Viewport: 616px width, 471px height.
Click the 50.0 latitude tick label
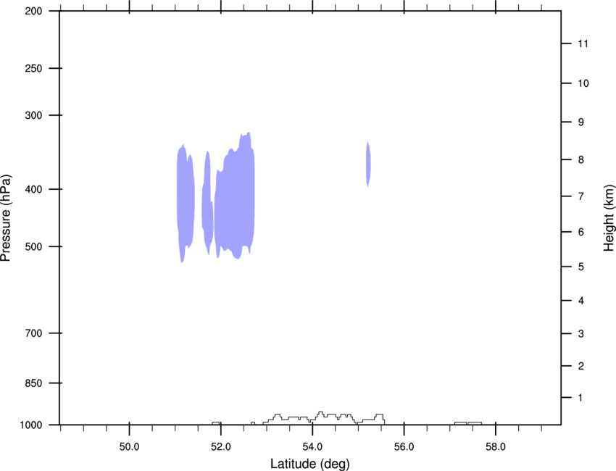coord(129,446)
